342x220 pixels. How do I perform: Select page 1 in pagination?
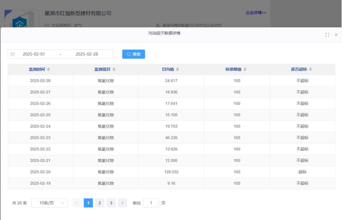coord(88,203)
